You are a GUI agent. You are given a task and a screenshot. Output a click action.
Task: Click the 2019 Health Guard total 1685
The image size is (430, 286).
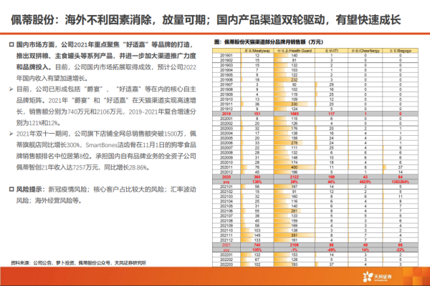(295, 114)
